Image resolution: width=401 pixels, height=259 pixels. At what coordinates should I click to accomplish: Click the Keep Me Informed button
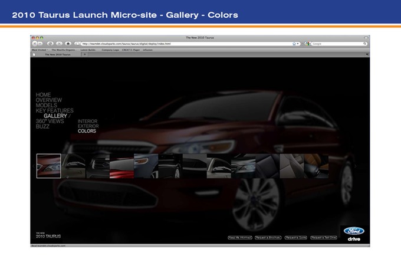[240, 238]
